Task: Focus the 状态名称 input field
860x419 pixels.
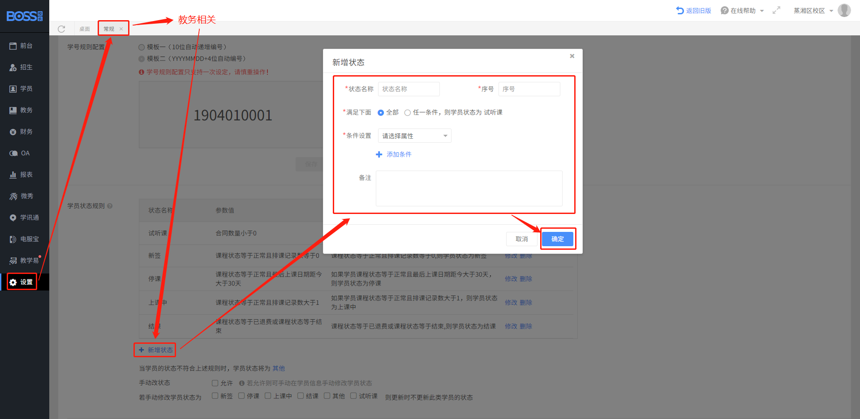Action: pyautogui.click(x=409, y=89)
